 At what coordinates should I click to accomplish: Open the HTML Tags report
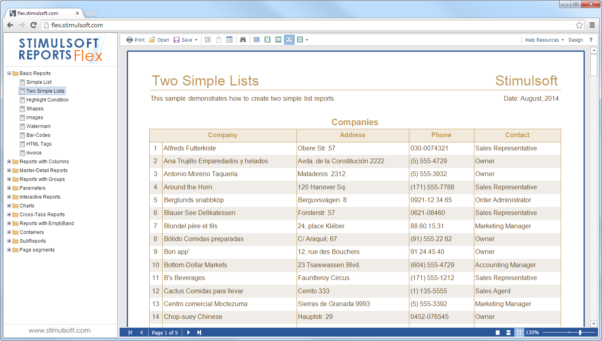coord(36,144)
